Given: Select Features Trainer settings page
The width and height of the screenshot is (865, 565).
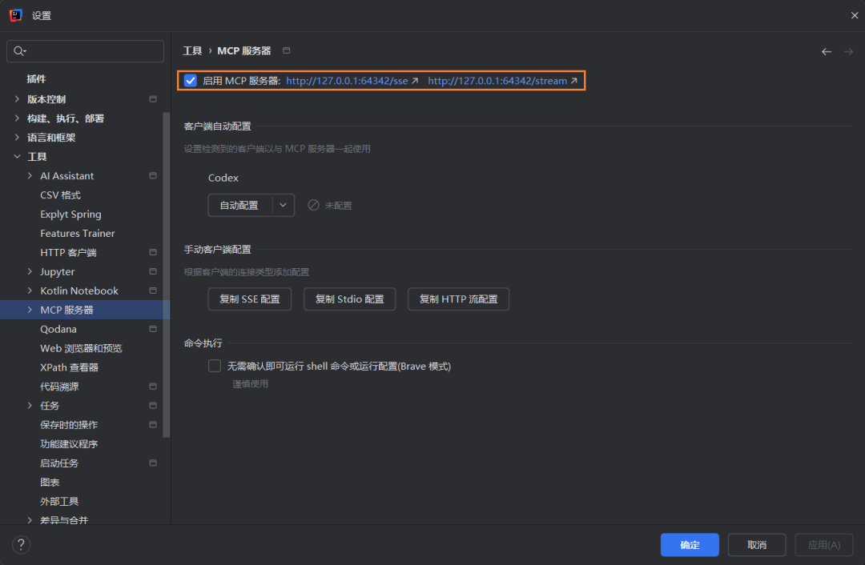Looking at the screenshot, I should (77, 233).
